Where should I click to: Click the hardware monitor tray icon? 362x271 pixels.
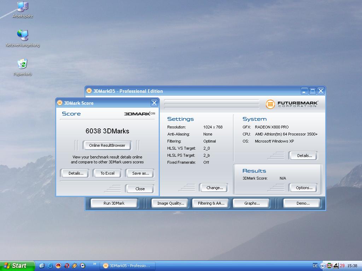coord(336,266)
